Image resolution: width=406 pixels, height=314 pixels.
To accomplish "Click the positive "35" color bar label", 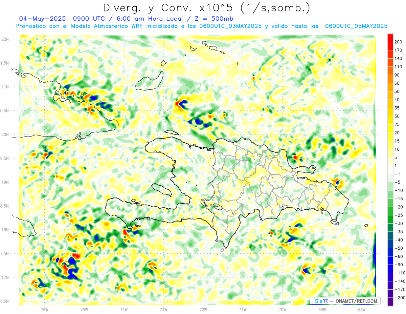I will 397,108.
